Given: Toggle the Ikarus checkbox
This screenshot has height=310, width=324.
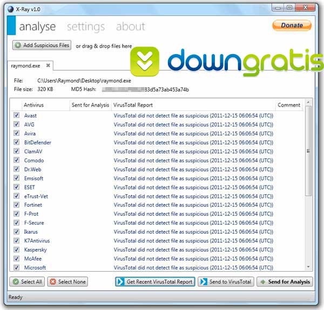Looking at the screenshot, I should pyautogui.click(x=17, y=232).
